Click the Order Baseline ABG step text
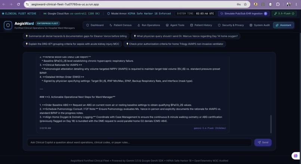 tap(115, 105)
